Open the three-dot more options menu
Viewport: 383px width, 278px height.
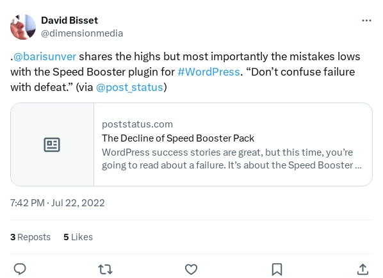366,20
